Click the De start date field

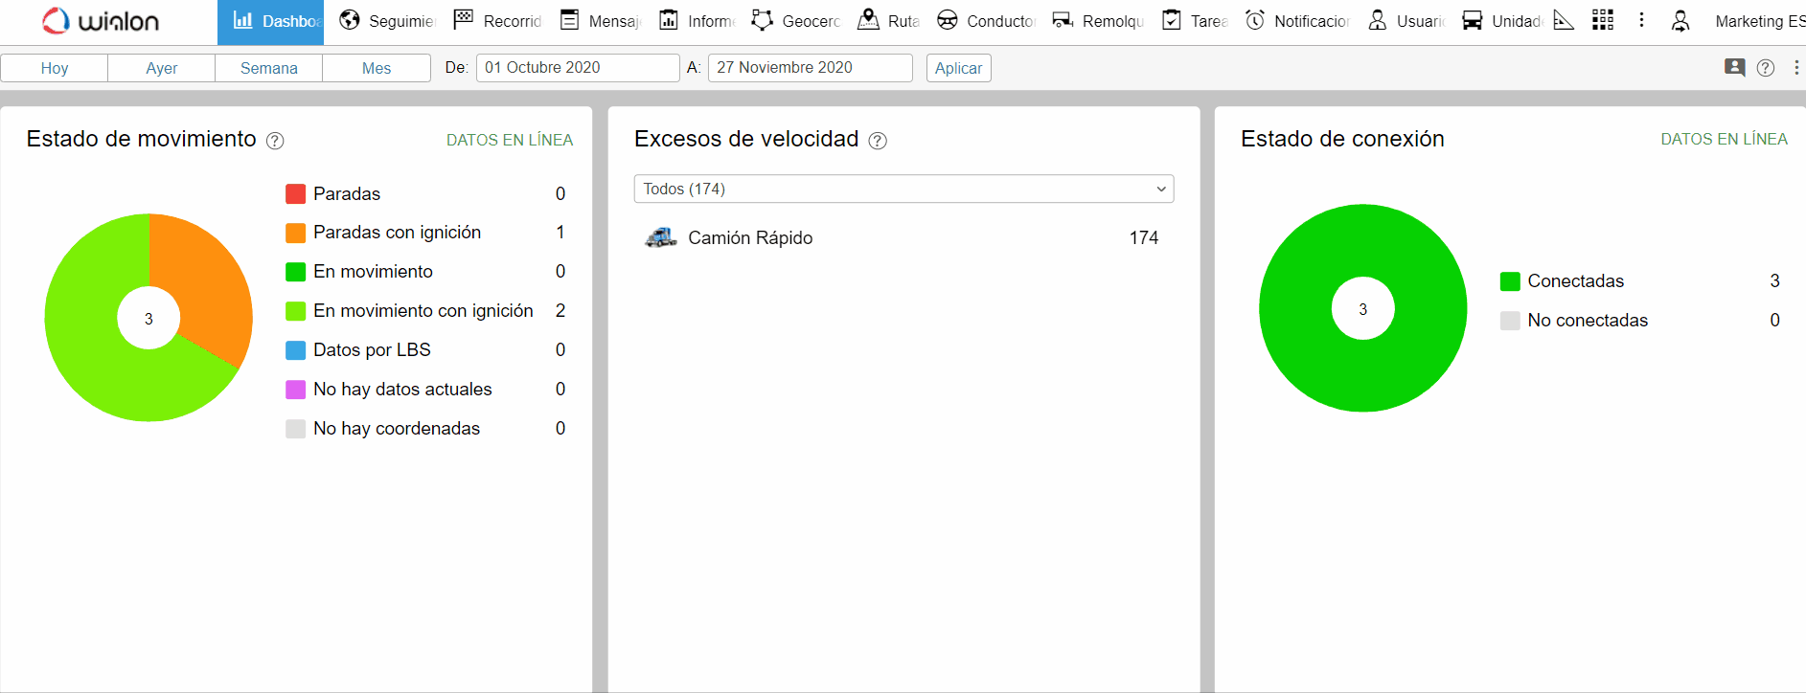578,68
